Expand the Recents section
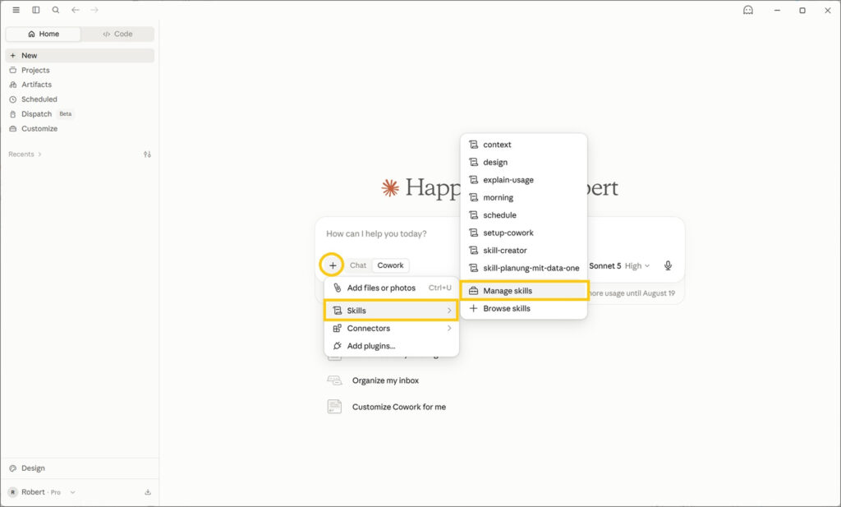This screenshot has height=507, width=841. click(25, 154)
